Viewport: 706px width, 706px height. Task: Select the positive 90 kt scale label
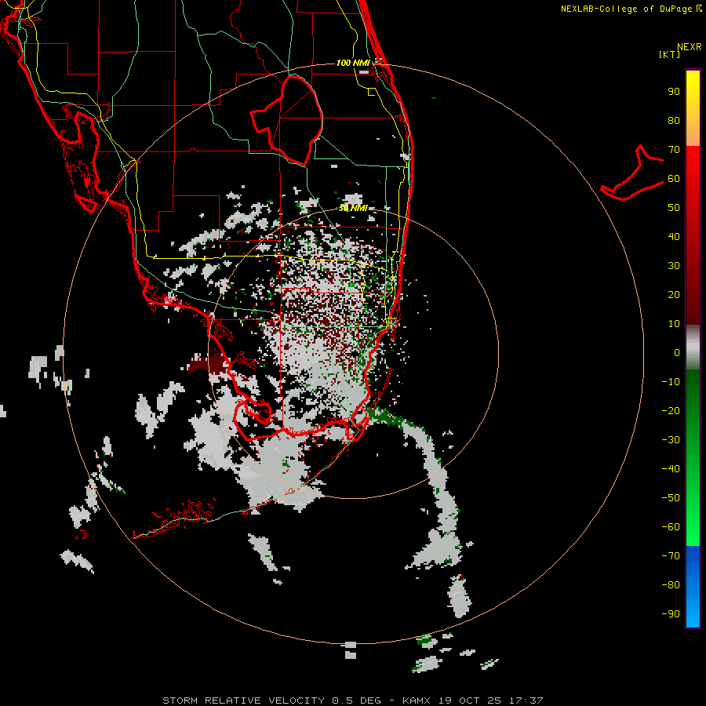pos(674,92)
